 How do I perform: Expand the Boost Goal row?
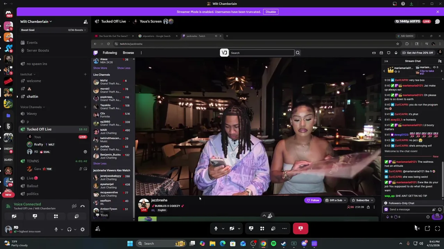tap(53, 30)
